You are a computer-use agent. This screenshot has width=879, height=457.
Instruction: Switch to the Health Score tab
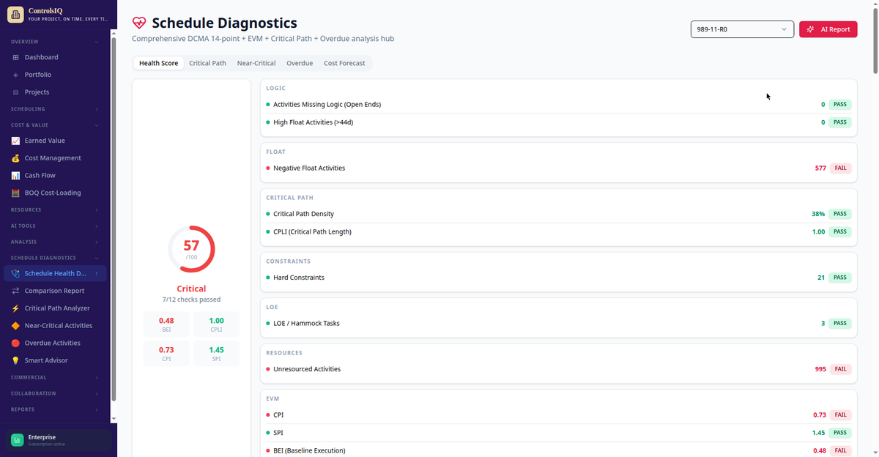pyautogui.click(x=159, y=64)
